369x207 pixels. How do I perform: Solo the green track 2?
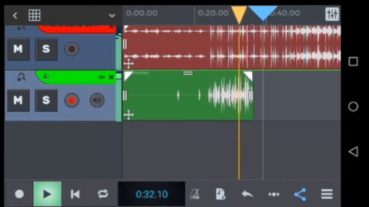[x=46, y=100]
